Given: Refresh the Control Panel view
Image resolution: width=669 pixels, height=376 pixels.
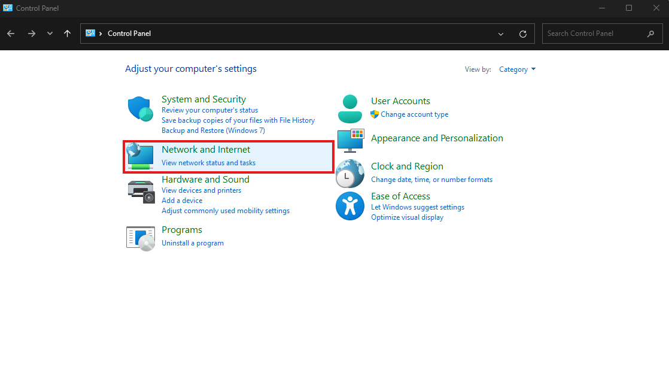Looking at the screenshot, I should coord(522,34).
